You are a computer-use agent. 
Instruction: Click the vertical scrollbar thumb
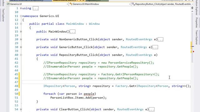(192, 37)
